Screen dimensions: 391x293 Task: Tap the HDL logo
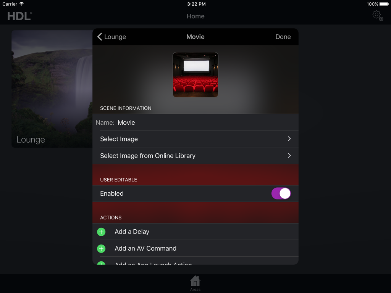tap(20, 16)
